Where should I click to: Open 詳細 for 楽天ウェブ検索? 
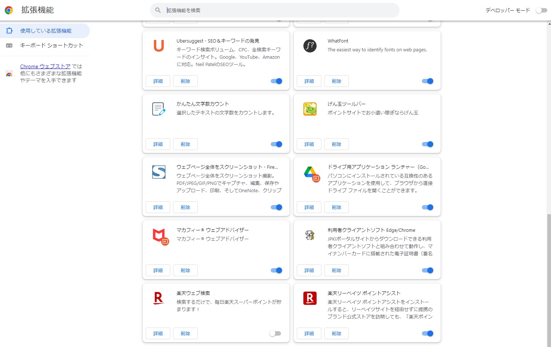tap(158, 333)
